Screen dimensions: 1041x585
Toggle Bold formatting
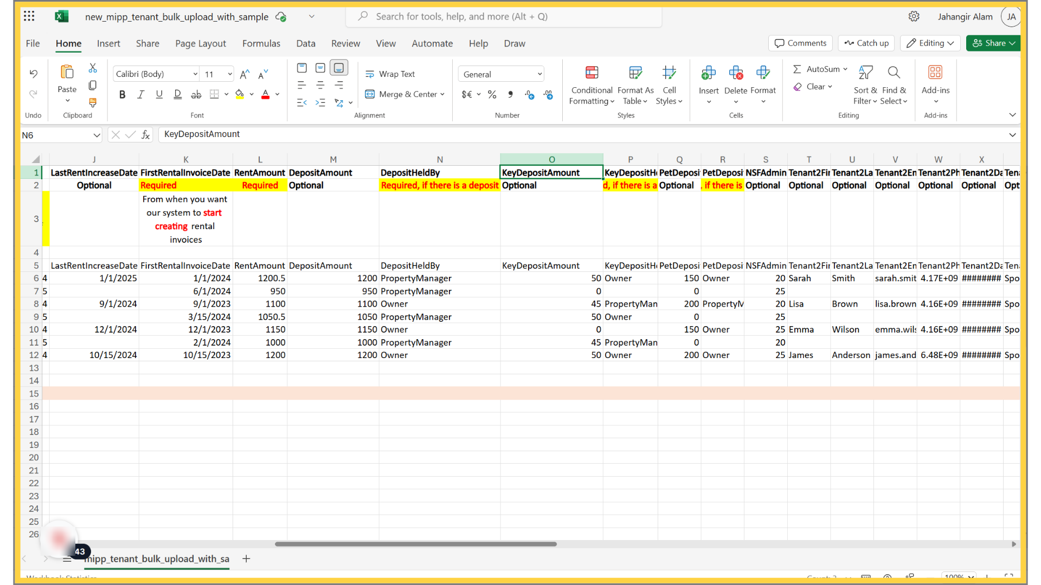point(123,94)
